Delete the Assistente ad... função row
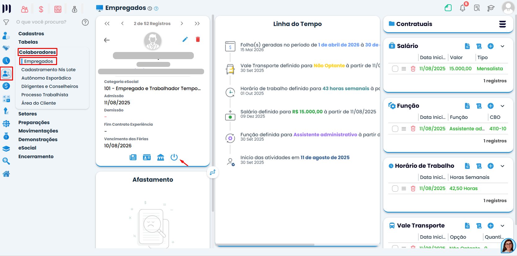Viewport: 517px width, 256px height. tap(413, 128)
